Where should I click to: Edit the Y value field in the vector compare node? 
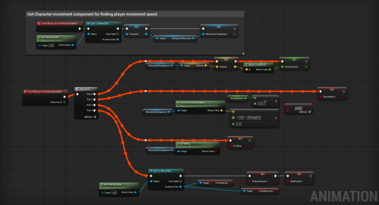(x=250, y=118)
